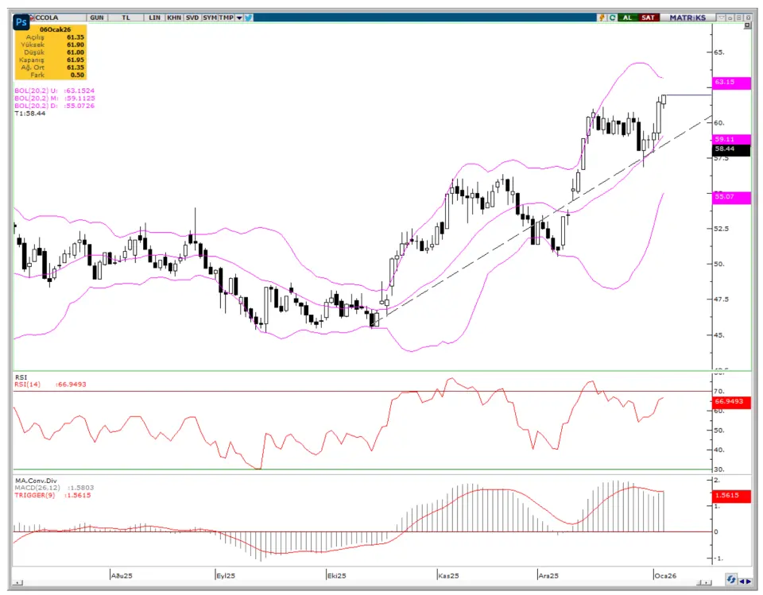Select the SYM toolbar item
The height and width of the screenshot is (595, 763).
[x=209, y=17]
